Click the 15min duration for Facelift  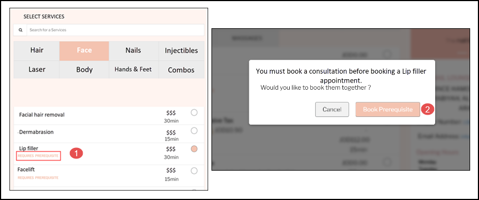(171, 179)
